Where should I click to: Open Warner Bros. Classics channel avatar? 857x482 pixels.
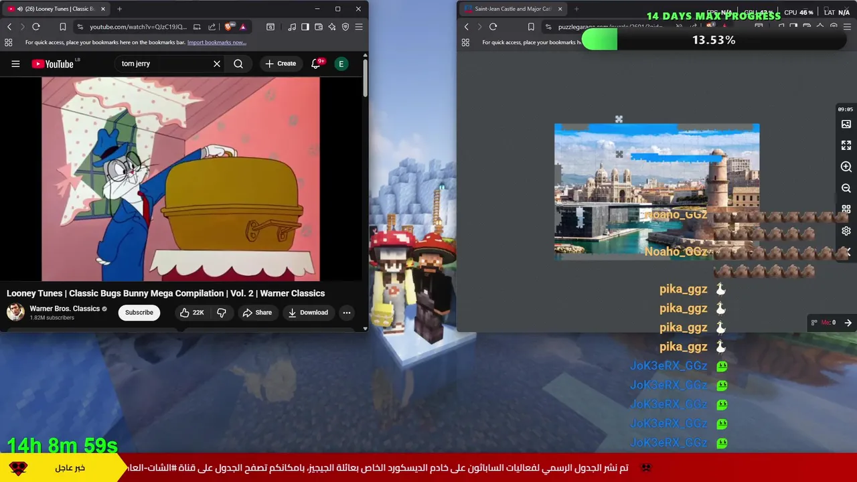click(15, 312)
